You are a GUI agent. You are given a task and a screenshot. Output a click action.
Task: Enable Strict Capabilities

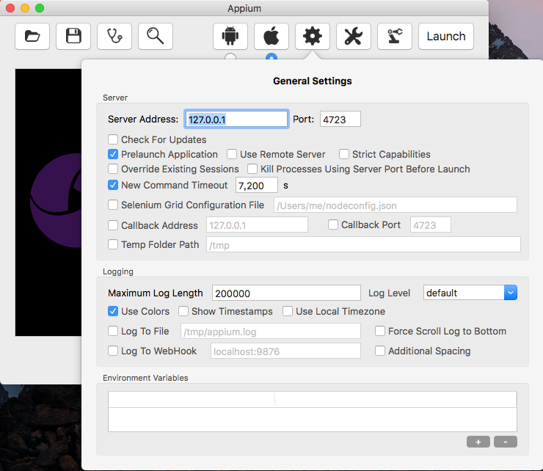(344, 154)
